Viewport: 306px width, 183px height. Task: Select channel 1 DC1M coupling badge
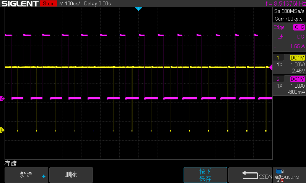298,58
